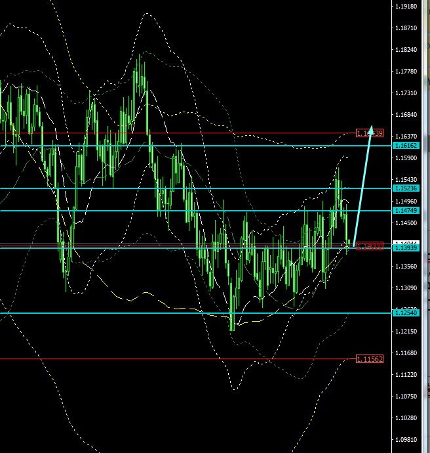The image size is (430, 453).
Task: Click the 1.12150 value on price axis
Action: (408, 332)
